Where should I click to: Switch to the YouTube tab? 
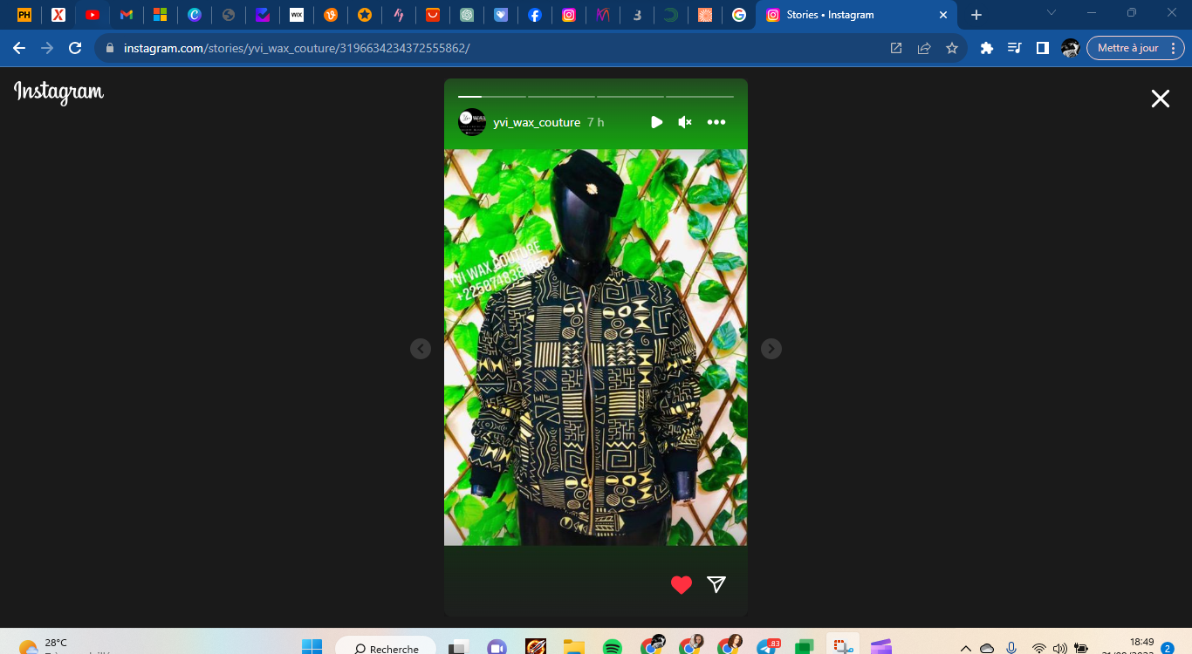tap(92, 15)
